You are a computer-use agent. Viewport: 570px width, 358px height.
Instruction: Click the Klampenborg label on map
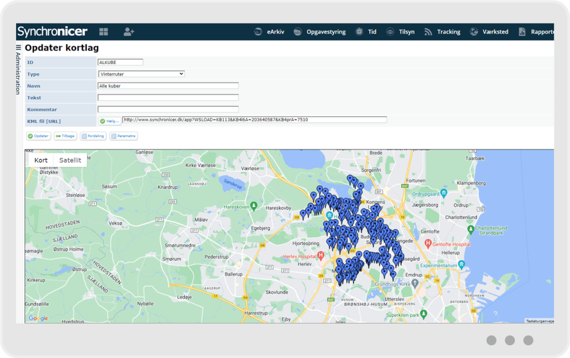[x=471, y=183]
